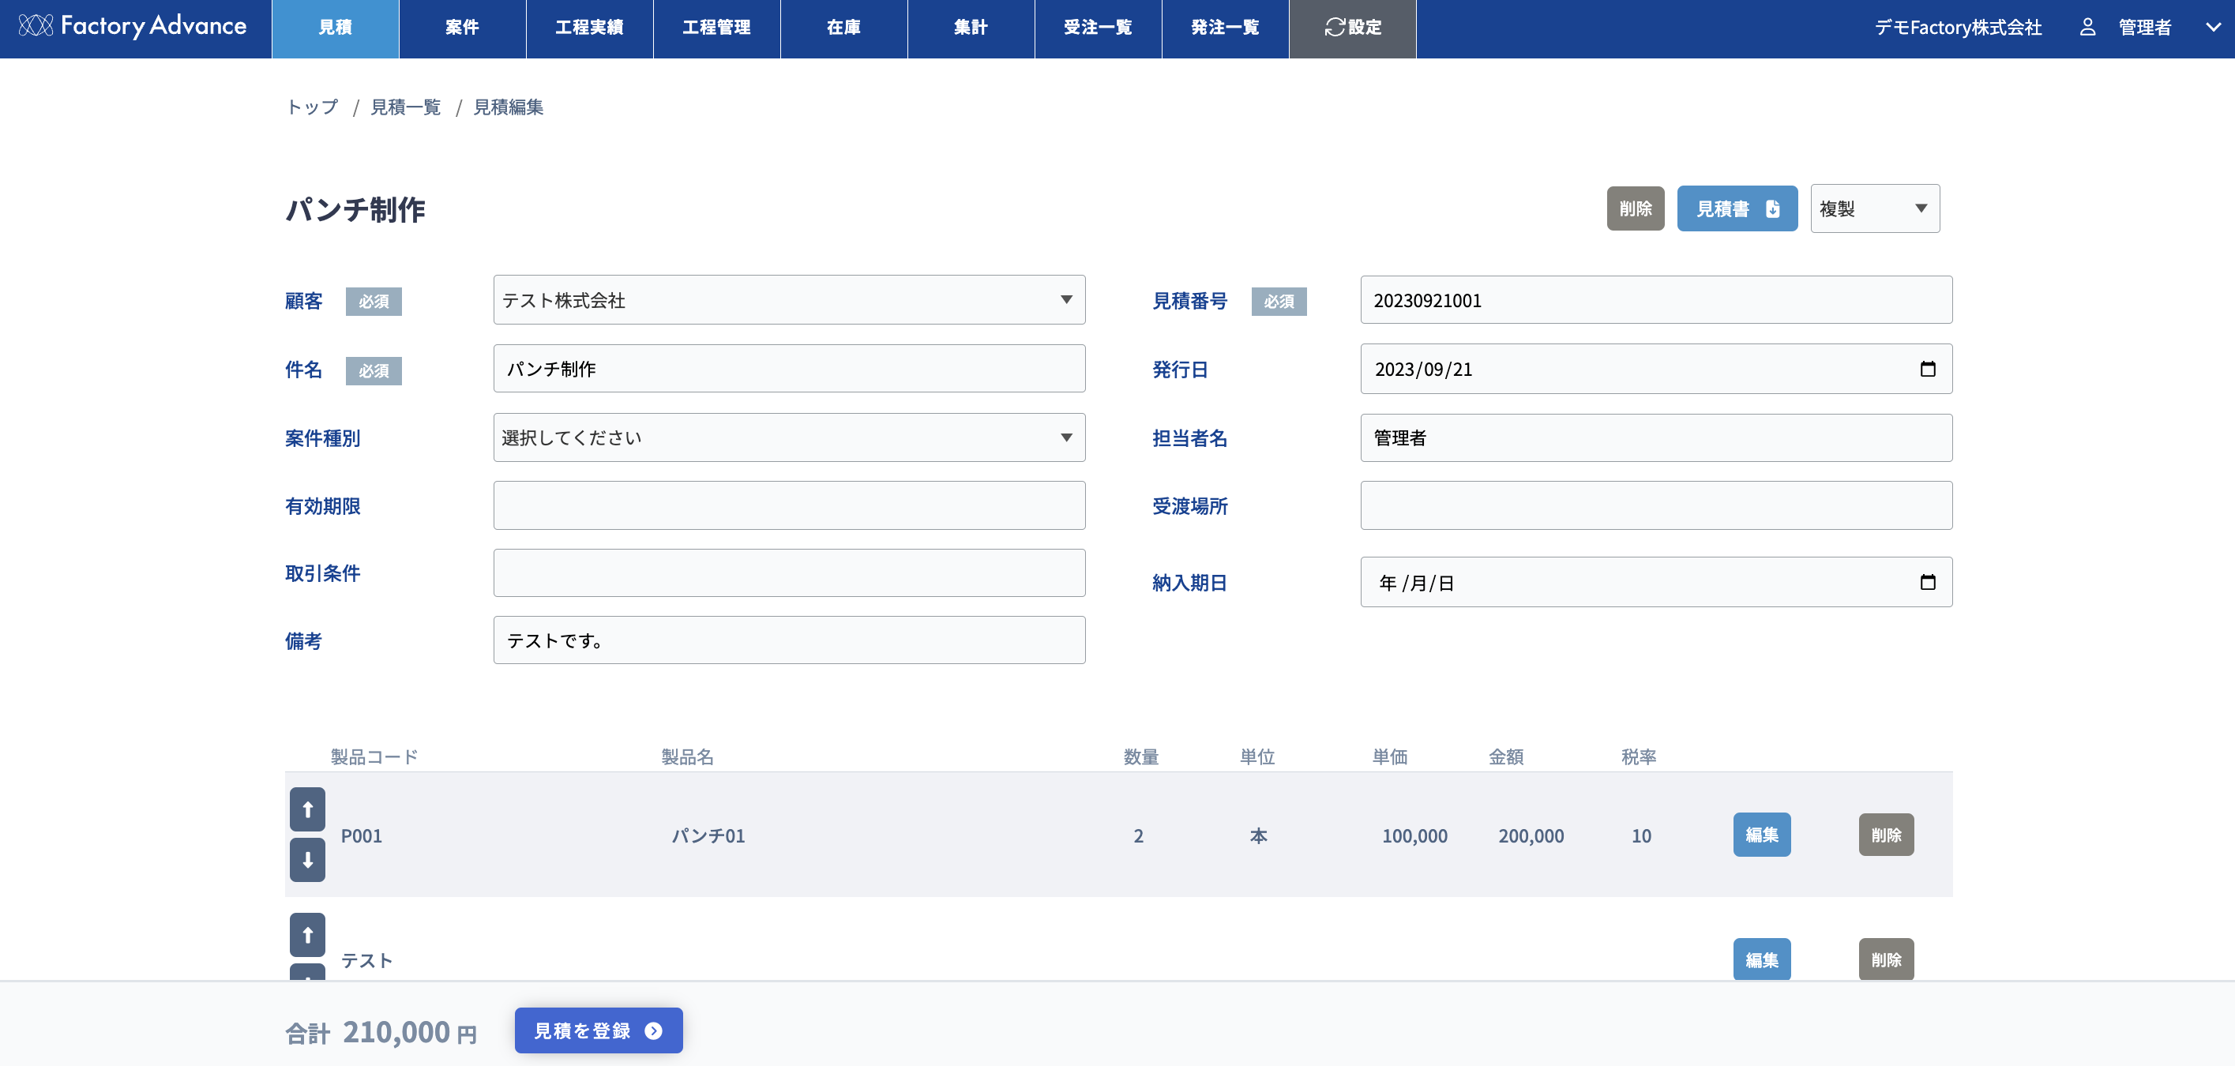Screen dimensions: 2235x1066
Task: Edit the P001 line item
Action: (1761, 835)
